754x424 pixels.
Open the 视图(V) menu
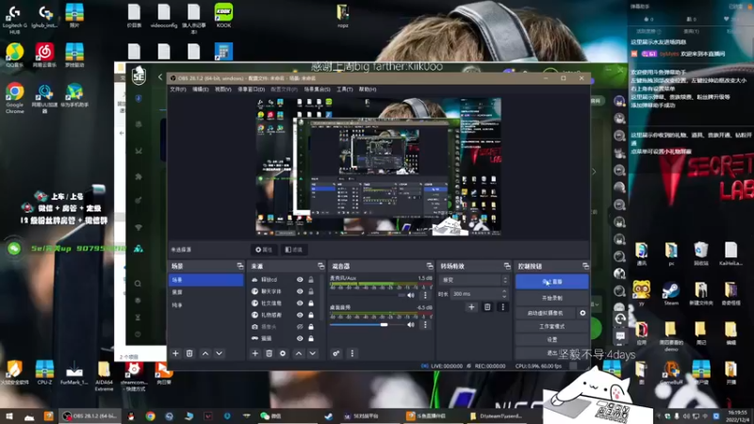pos(223,90)
